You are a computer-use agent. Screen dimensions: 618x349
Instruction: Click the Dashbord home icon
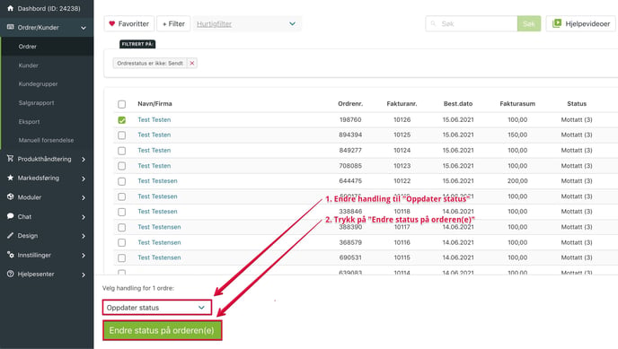click(10, 8)
